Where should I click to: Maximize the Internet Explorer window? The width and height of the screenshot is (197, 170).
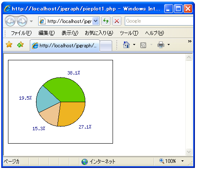tap(178, 9)
